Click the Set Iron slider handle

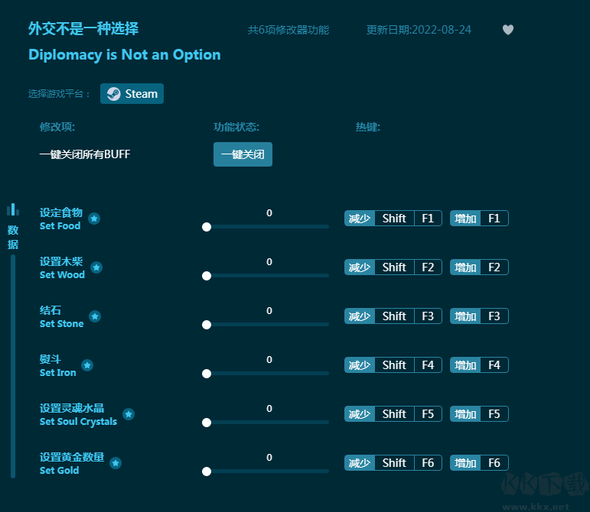[x=207, y=374]
